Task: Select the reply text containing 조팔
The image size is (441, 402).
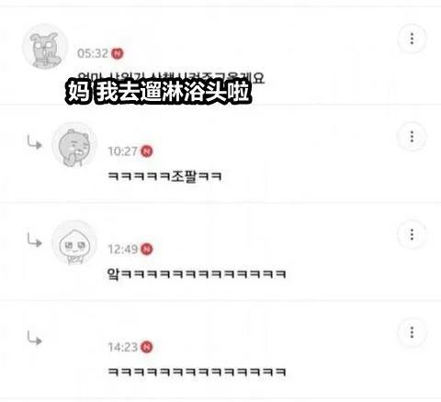Action: [164, 176]
